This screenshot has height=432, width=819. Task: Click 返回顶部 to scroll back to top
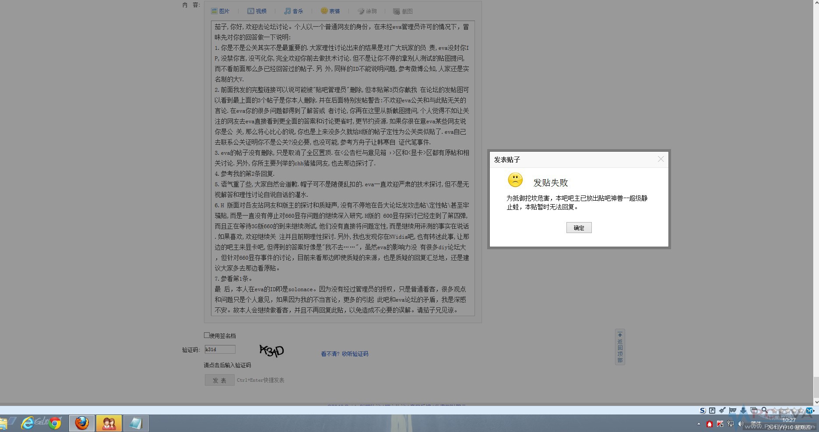(619, 347)
